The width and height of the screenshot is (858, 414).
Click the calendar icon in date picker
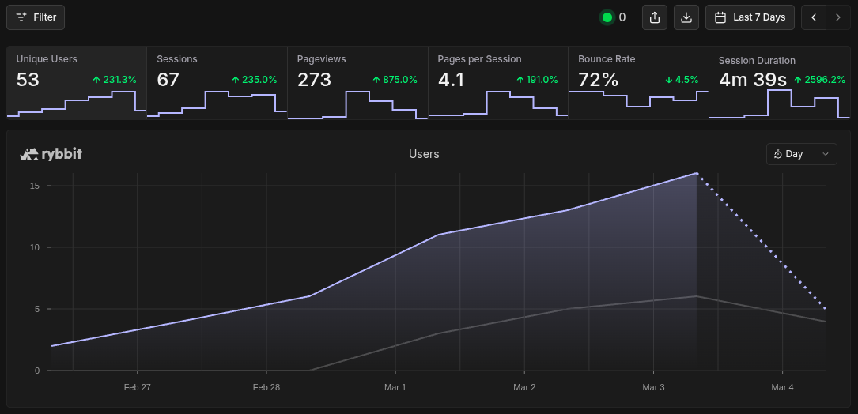tap(720, 17)
